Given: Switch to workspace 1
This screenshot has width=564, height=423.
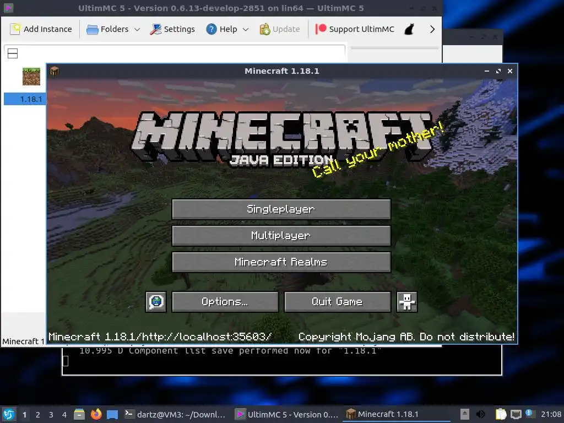Looking at the screenshot, I should (x=24, y=415).
